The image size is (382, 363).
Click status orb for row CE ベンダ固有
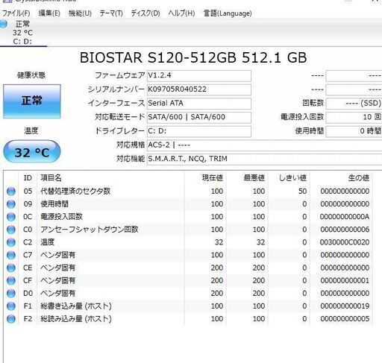pyautogui.click(x=11, y=268)
